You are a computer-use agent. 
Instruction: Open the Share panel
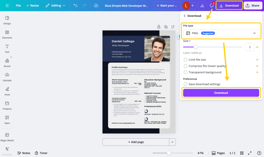click(x=253, y=5)
